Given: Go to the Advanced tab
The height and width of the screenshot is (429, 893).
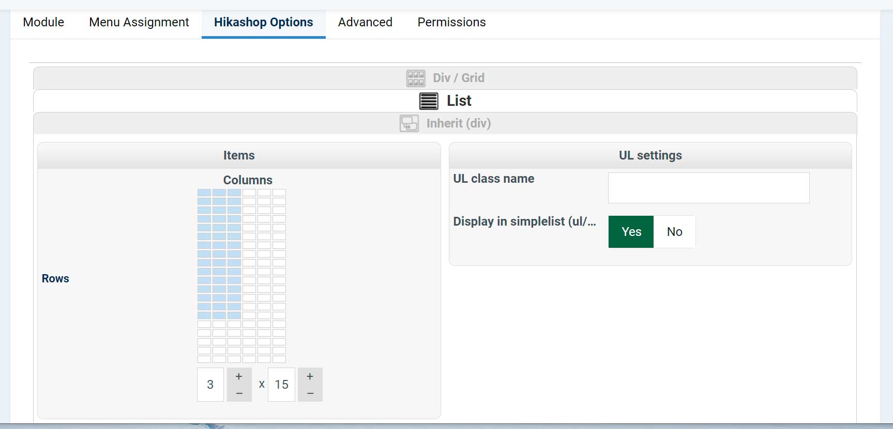Looking at the screenshot, I should 365,22.
